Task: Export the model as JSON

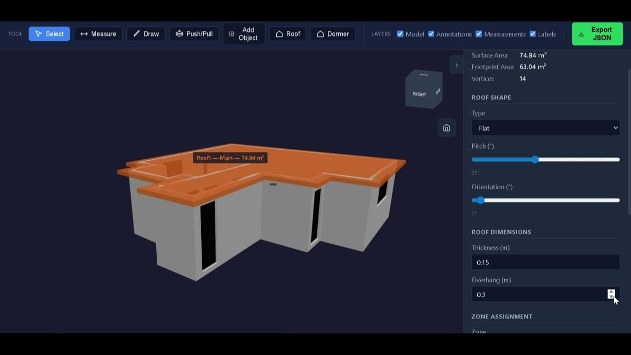Action: click(597, 34)
